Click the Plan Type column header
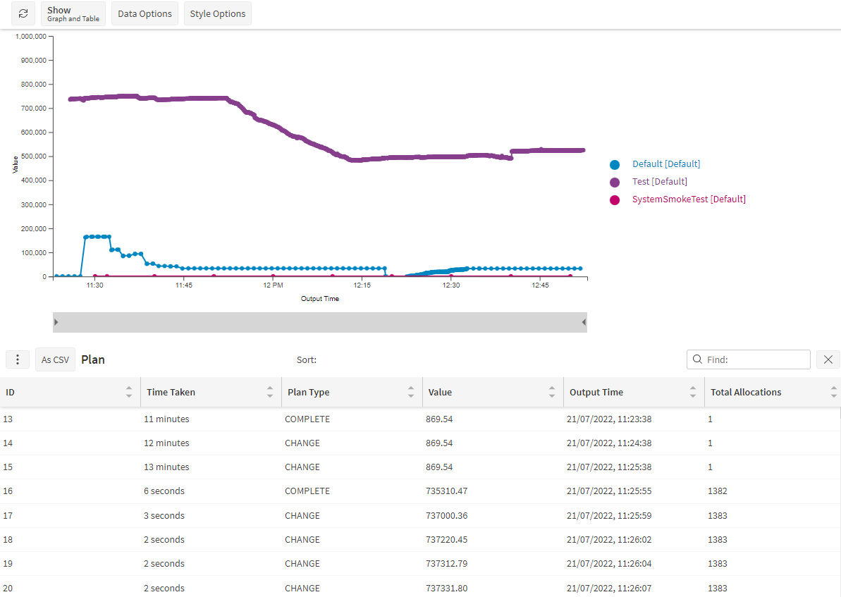The width and height of the screenshot is (841, 597). pyautogui.click(x=352, y=392)
